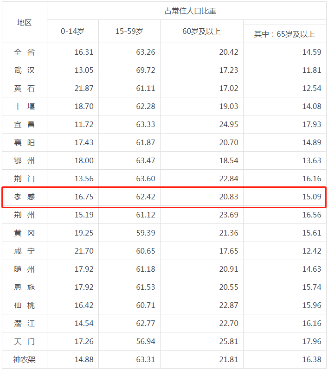
Task: Click the 宜昌 region cell
Action: [x=24, y=124]
